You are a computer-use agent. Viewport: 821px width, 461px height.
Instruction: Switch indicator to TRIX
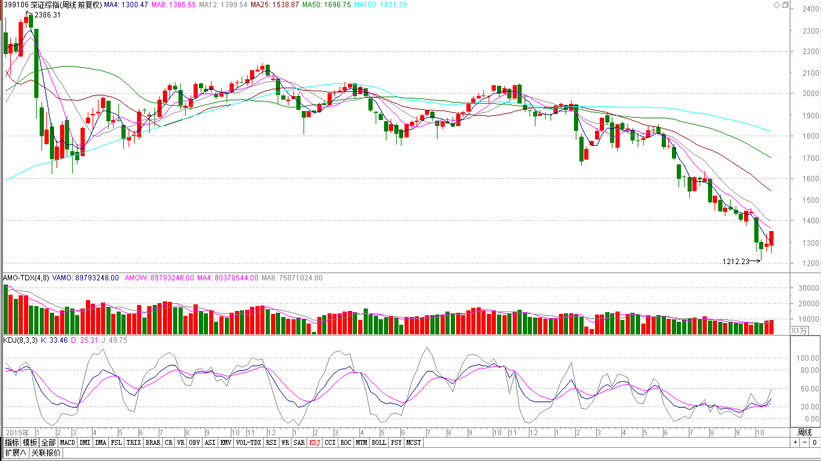click(134, 442)
